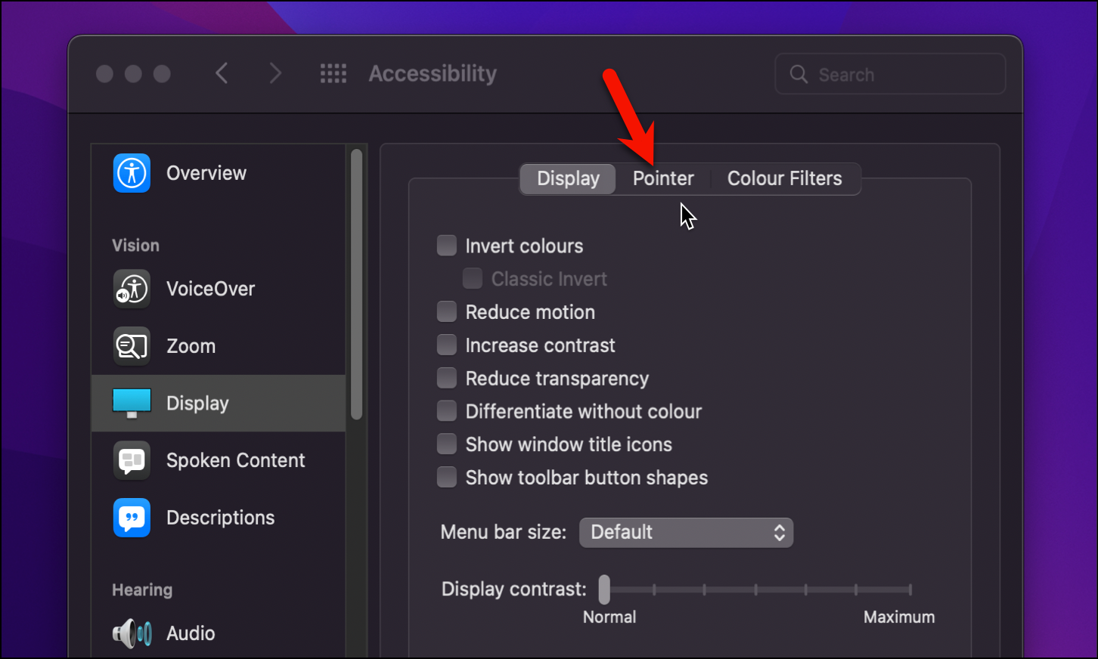
Task: Click the Normal label of the contrast slider
Action: pos(609,617)
